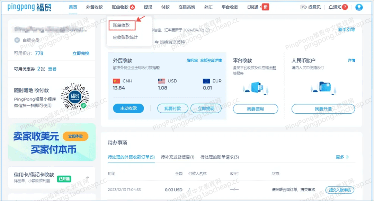Switch to 待处理的外贸收款订单(5) tab
Image resolution: width=374 pixels, height=201 pixels.
(x=131, y=157)
